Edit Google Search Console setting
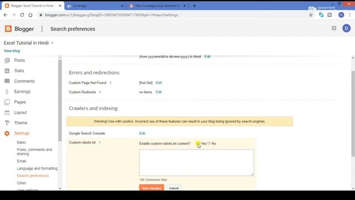355x200 pixels. 142,133
